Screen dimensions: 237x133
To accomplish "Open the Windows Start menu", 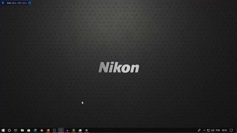I will [x=3, y=130].
